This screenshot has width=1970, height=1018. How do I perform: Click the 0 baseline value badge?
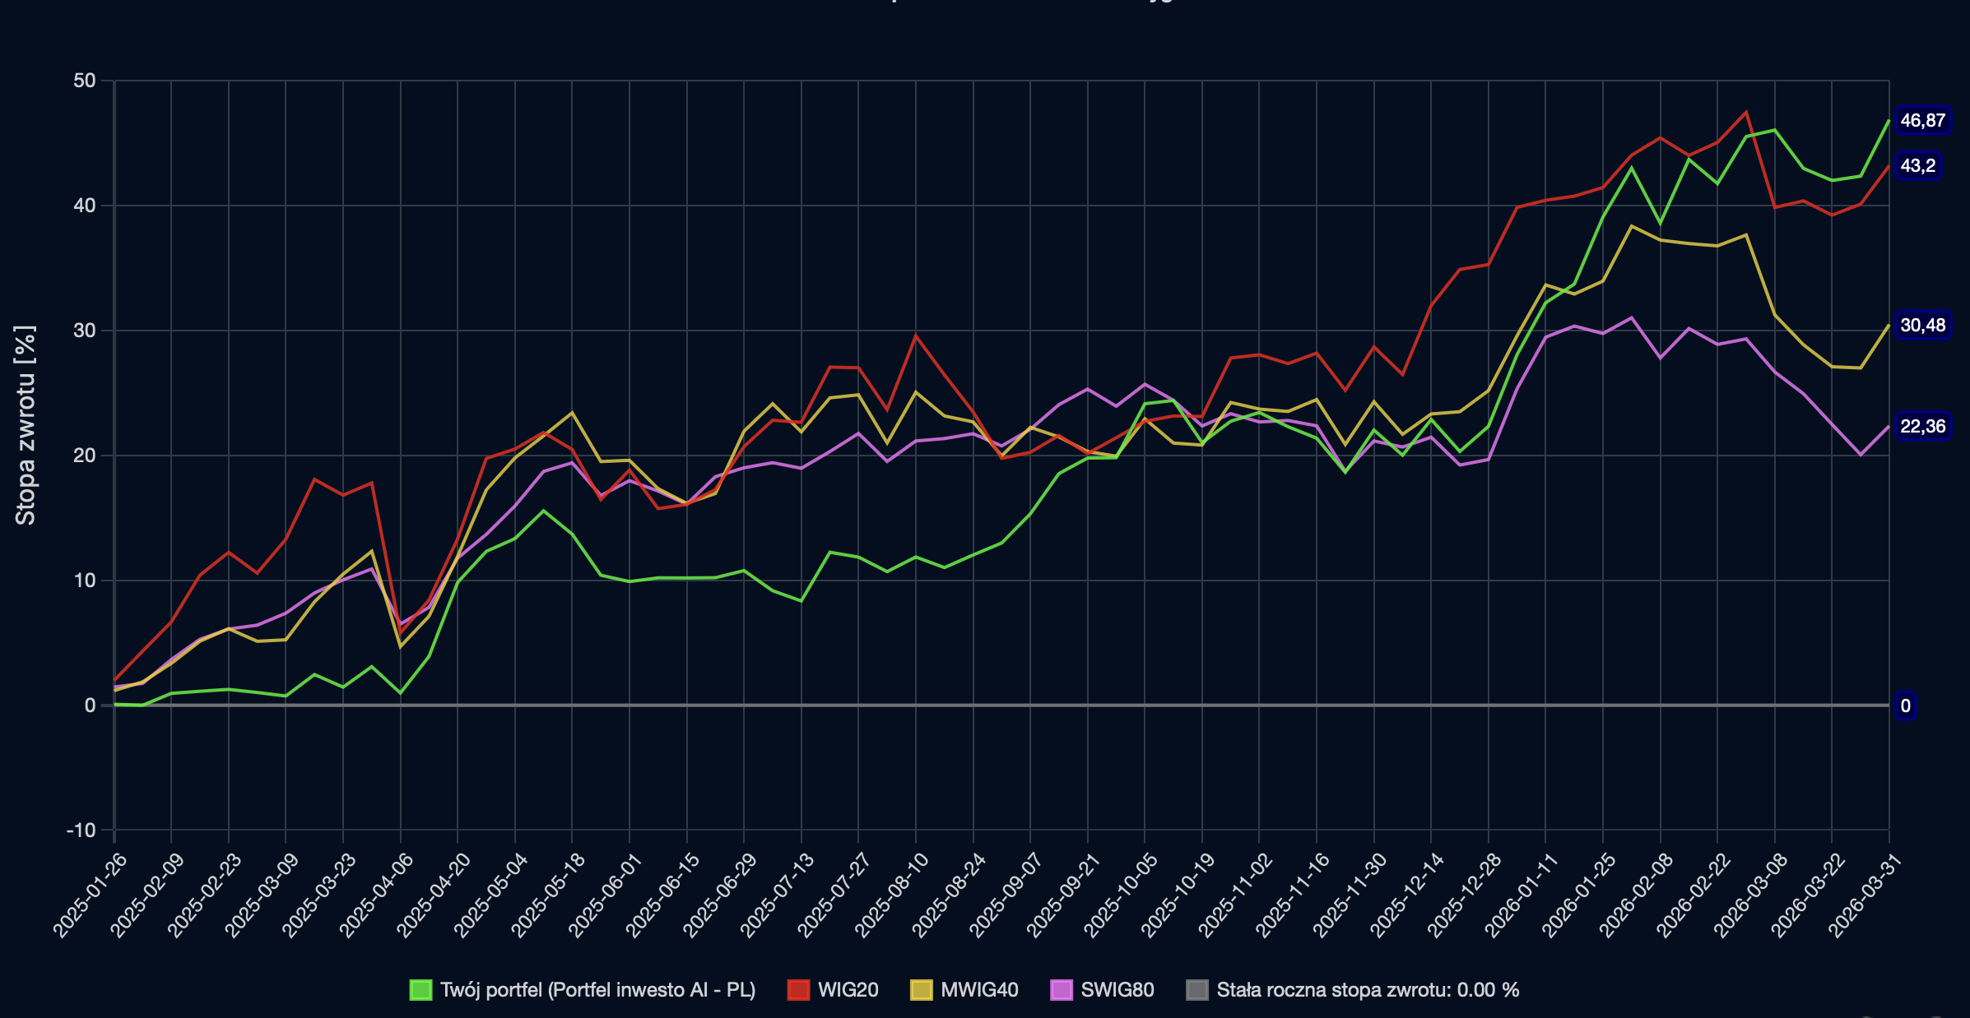coord(1905,706)
